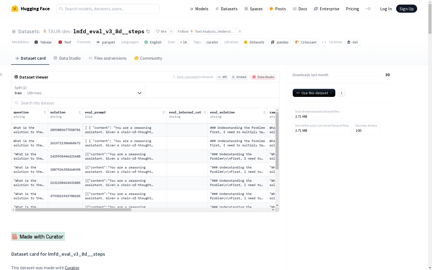The height and width of the screenshot is (270, 432).
Task: Click the mit license tag
Action: (353, 42)
